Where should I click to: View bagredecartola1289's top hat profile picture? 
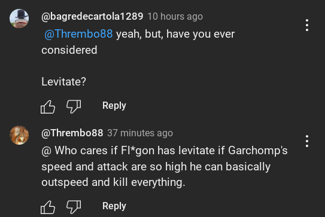(x=19, y=19)
